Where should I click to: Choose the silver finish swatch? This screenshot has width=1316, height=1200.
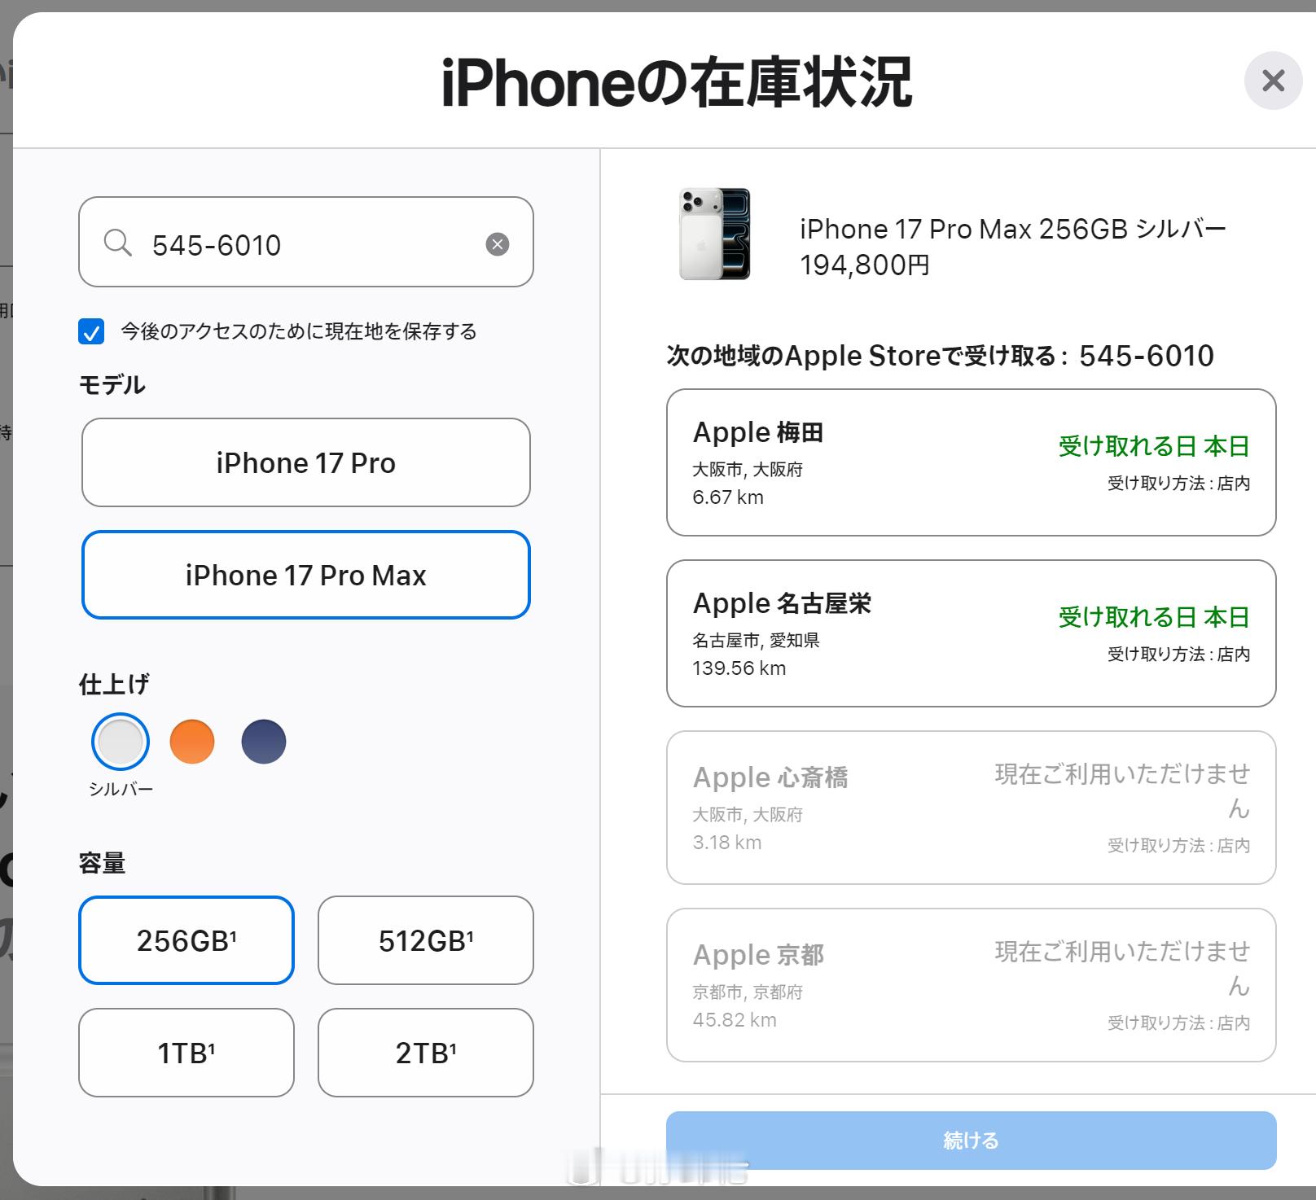click(x=121, y=742)
